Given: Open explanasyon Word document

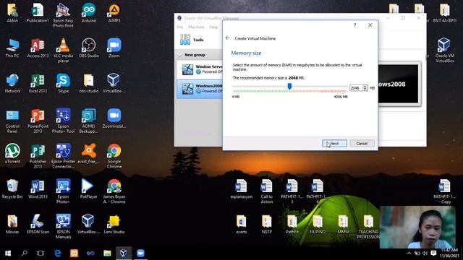Looking at the screenshot, I should tap(241, 189).
